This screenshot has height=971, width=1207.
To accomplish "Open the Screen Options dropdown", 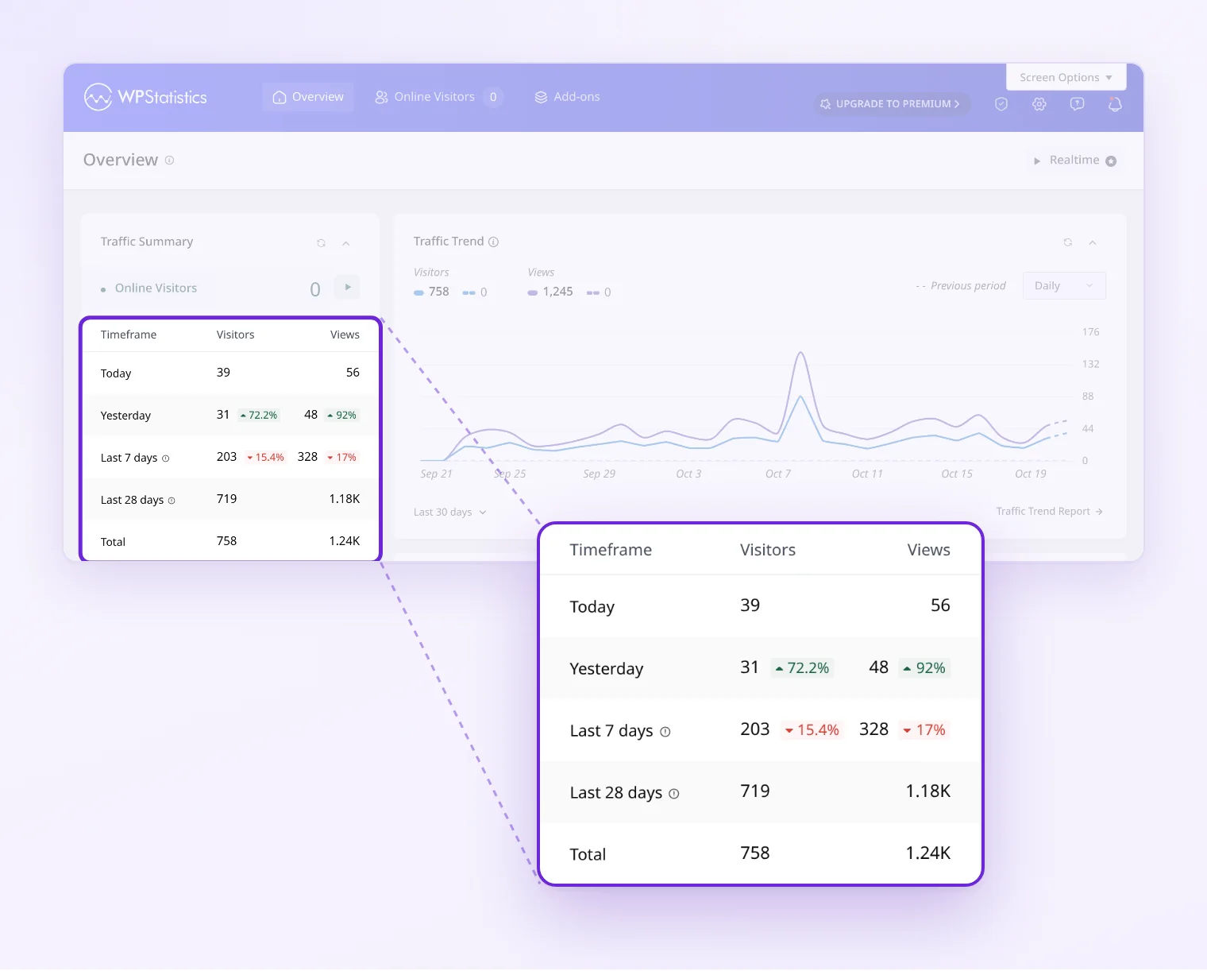I will pos(1066,78).
